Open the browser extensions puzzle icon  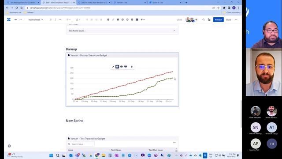224,8
